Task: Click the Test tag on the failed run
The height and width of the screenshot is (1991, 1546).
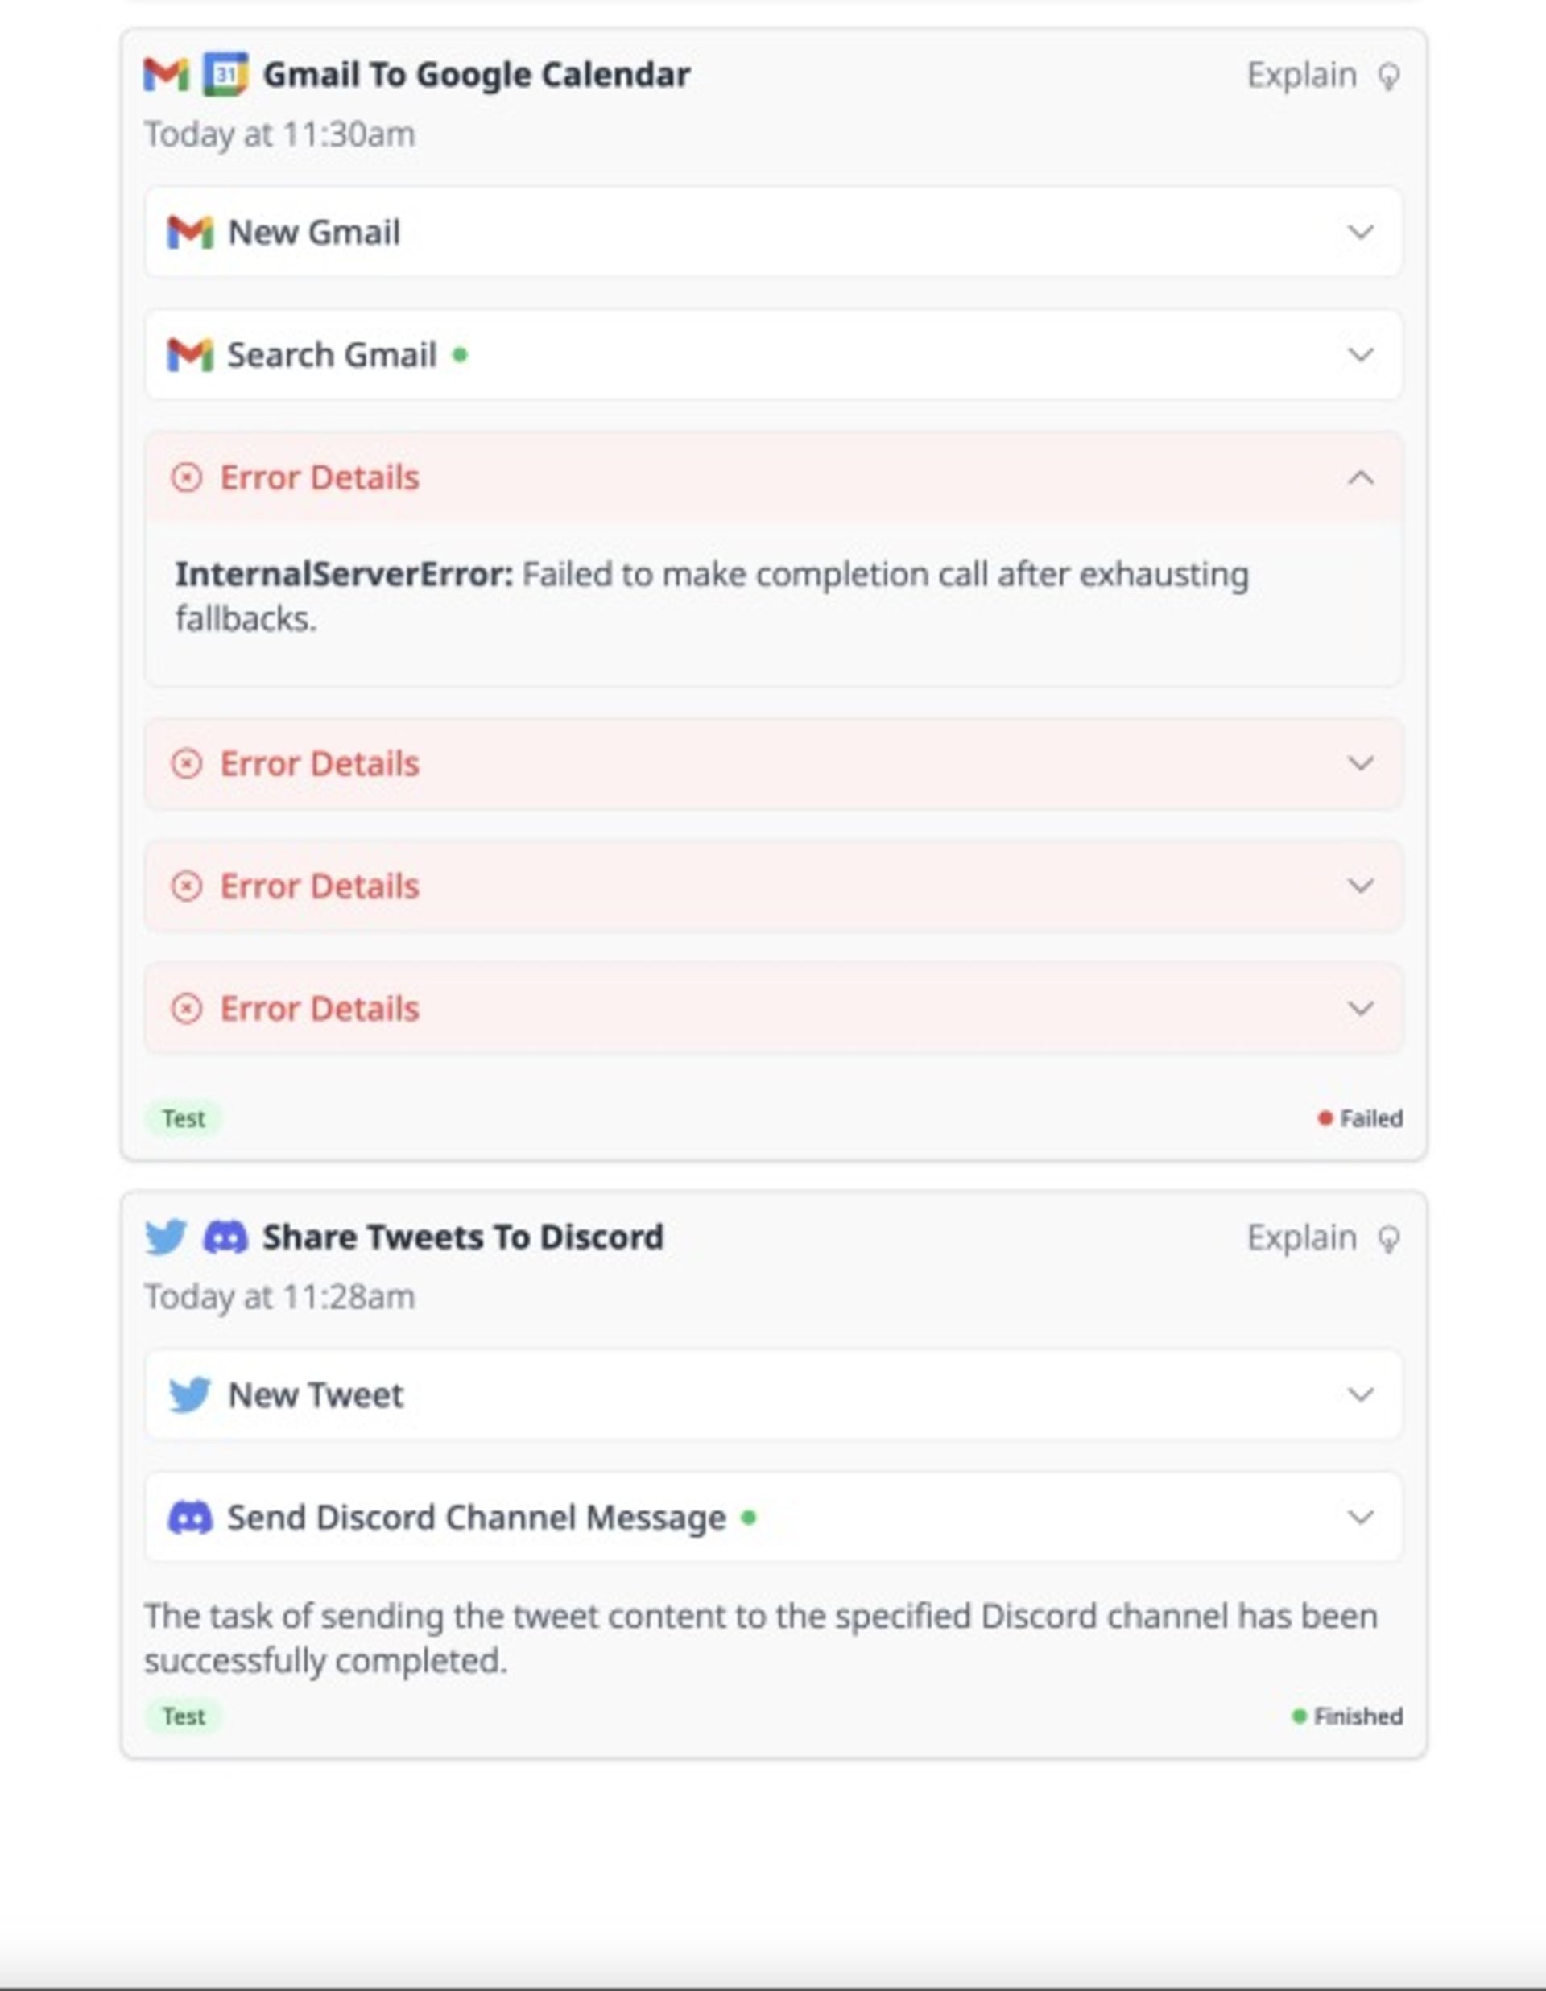Action: click(x=184, y=1118)
